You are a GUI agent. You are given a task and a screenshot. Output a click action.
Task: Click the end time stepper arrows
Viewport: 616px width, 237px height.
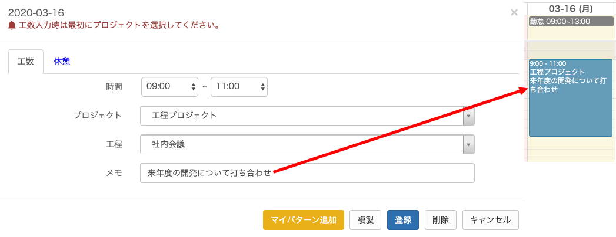pyautogui.click(x=262, y=87)
